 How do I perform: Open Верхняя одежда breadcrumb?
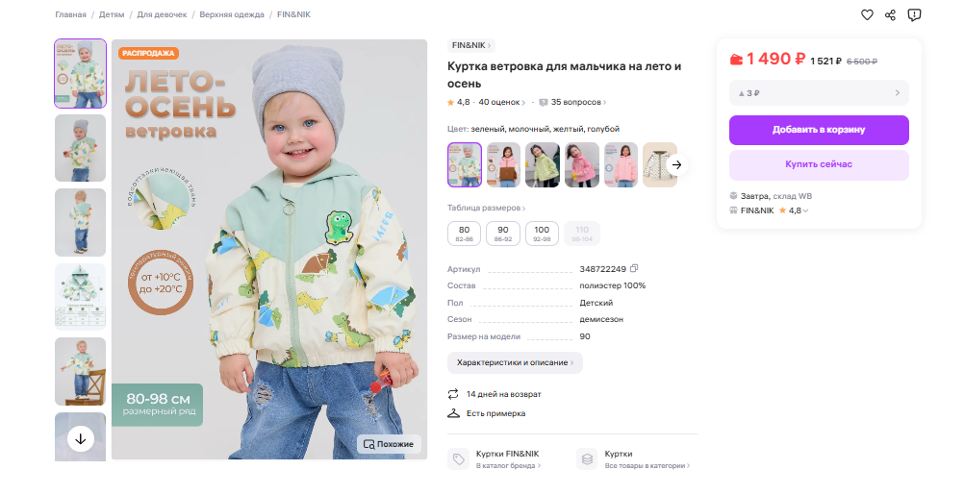pos(231,15)
